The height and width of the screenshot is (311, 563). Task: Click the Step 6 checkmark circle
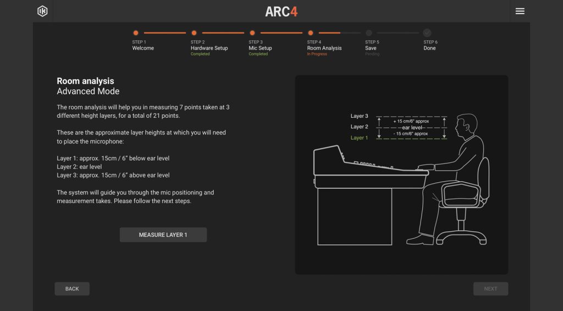coord(427,33)
